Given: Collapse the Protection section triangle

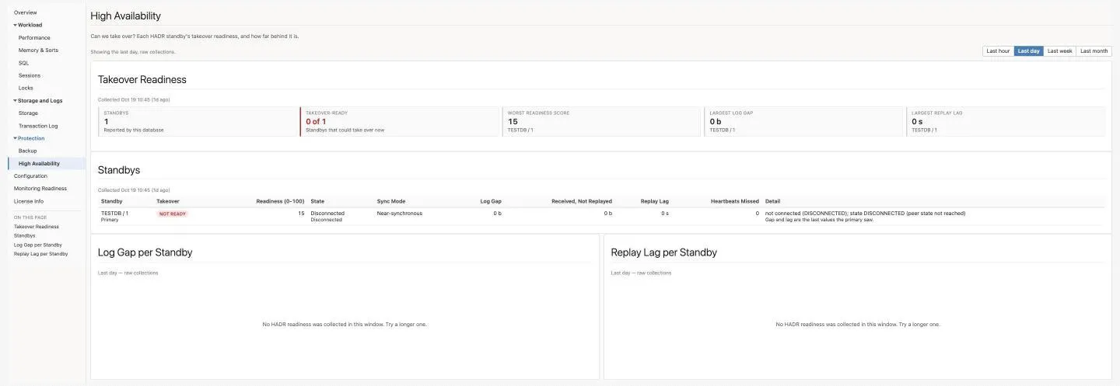Looking at the screenshot, I should [15, 138].
